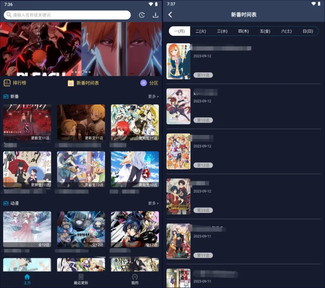Select the 日(日) Sunday tab
325x288 pixels.
click(308, 31)
